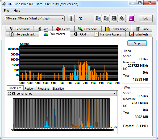Click the save screenshot floppy icon
Screen dimensions: 158x139
pyautogui.click(x=114, y=18)
